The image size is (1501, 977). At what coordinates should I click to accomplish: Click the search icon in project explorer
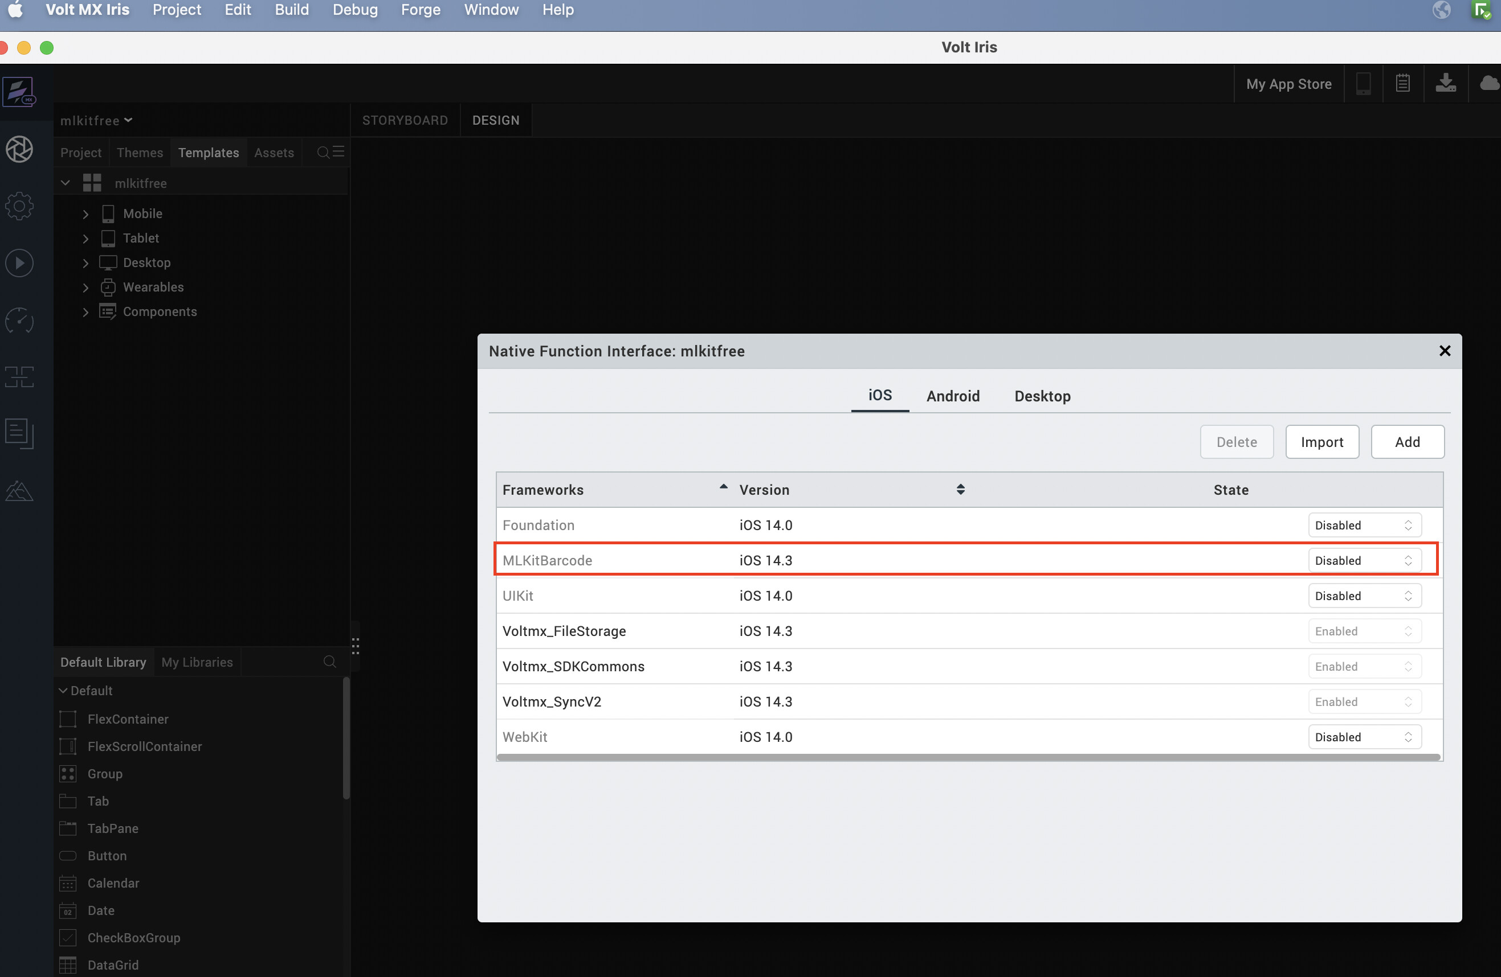pyautogui.click(x=323, y=152)
